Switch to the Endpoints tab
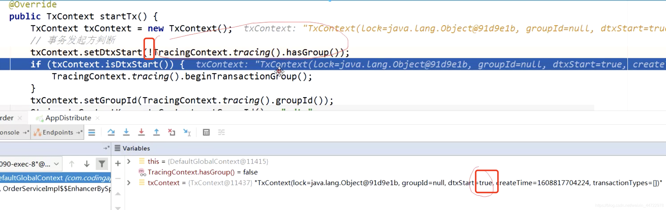Screen dimensions: 666x210 click(x=57, y=132)
